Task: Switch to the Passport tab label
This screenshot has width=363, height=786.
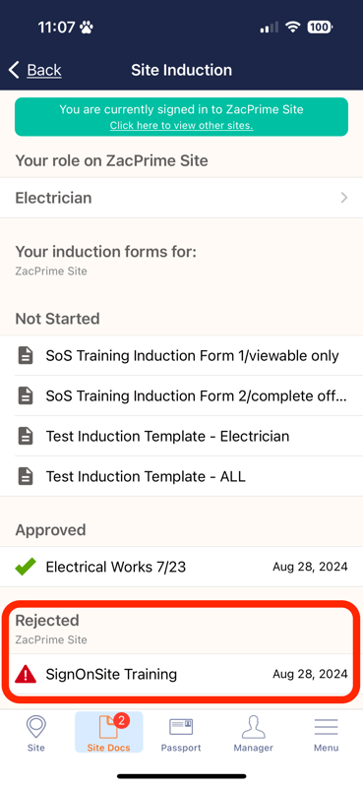Action: tap(181, 748)
